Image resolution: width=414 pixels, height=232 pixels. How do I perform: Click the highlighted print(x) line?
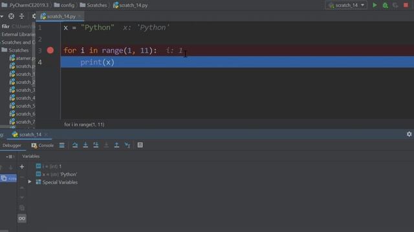point(237,62)
